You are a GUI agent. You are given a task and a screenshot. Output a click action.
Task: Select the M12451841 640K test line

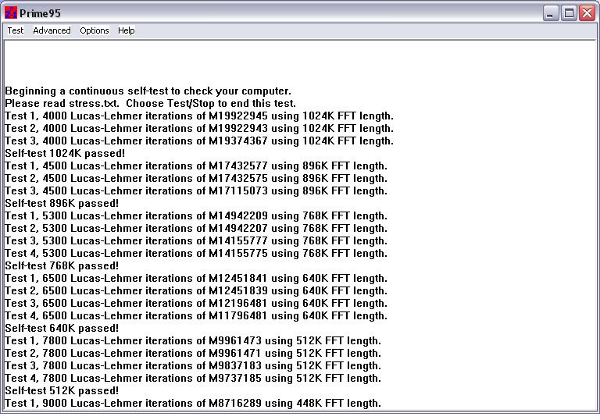pos(196,279)
